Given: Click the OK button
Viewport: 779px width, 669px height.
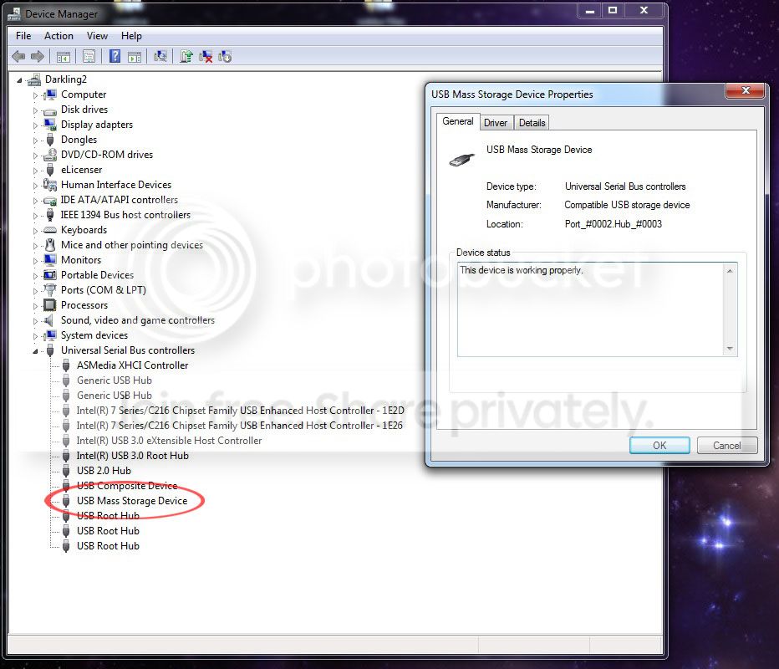Looking at the screenshot, I should (x=659, y=446).
